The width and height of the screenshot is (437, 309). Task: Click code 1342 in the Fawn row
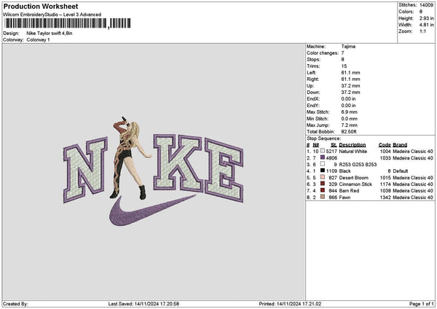click(x=385, y=197)
